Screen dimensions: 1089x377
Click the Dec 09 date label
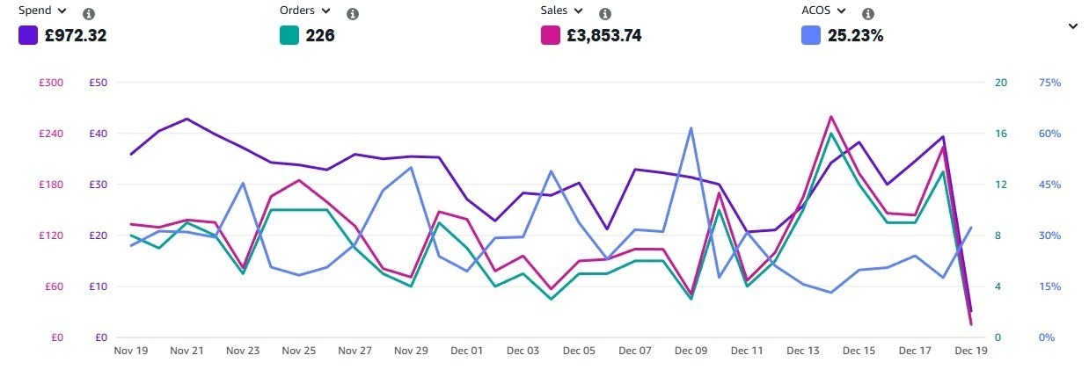click(x=691, y=351)
